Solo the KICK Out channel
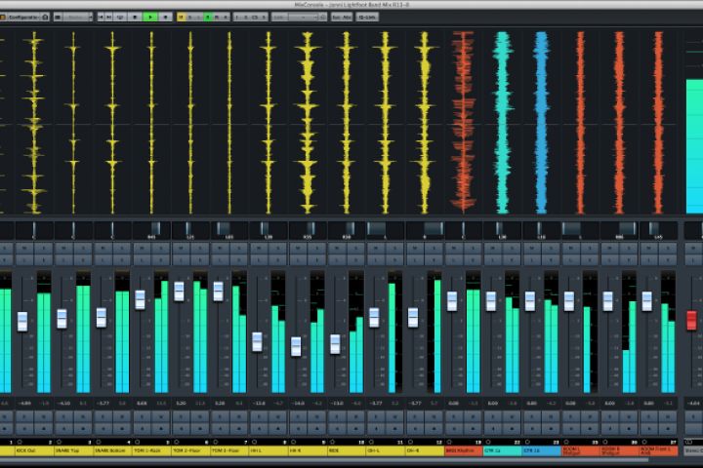This screenshot has height=468, width=703. pyautogui.click(x=44, y=248)
